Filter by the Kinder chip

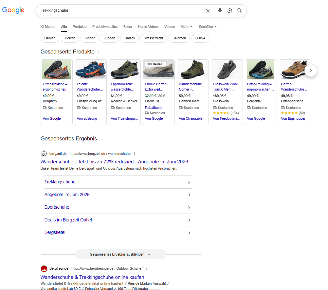(90, 38)
